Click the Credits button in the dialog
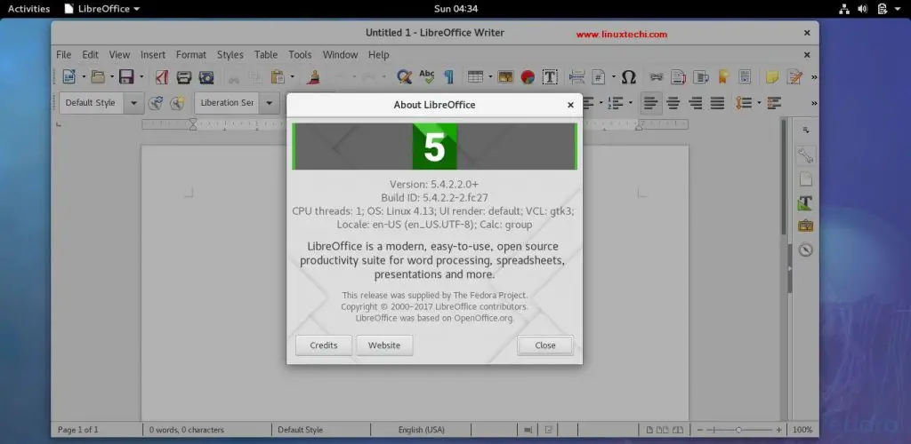Screen dimensions: 911x444 [324, 345]
